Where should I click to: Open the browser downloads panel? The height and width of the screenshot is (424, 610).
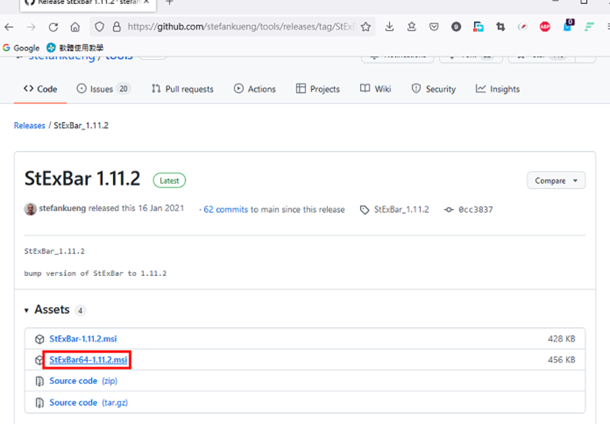(x=389, y=26)
